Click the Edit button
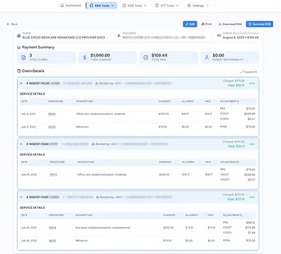Viewport: 281px width, 254px height. [190, 24]
